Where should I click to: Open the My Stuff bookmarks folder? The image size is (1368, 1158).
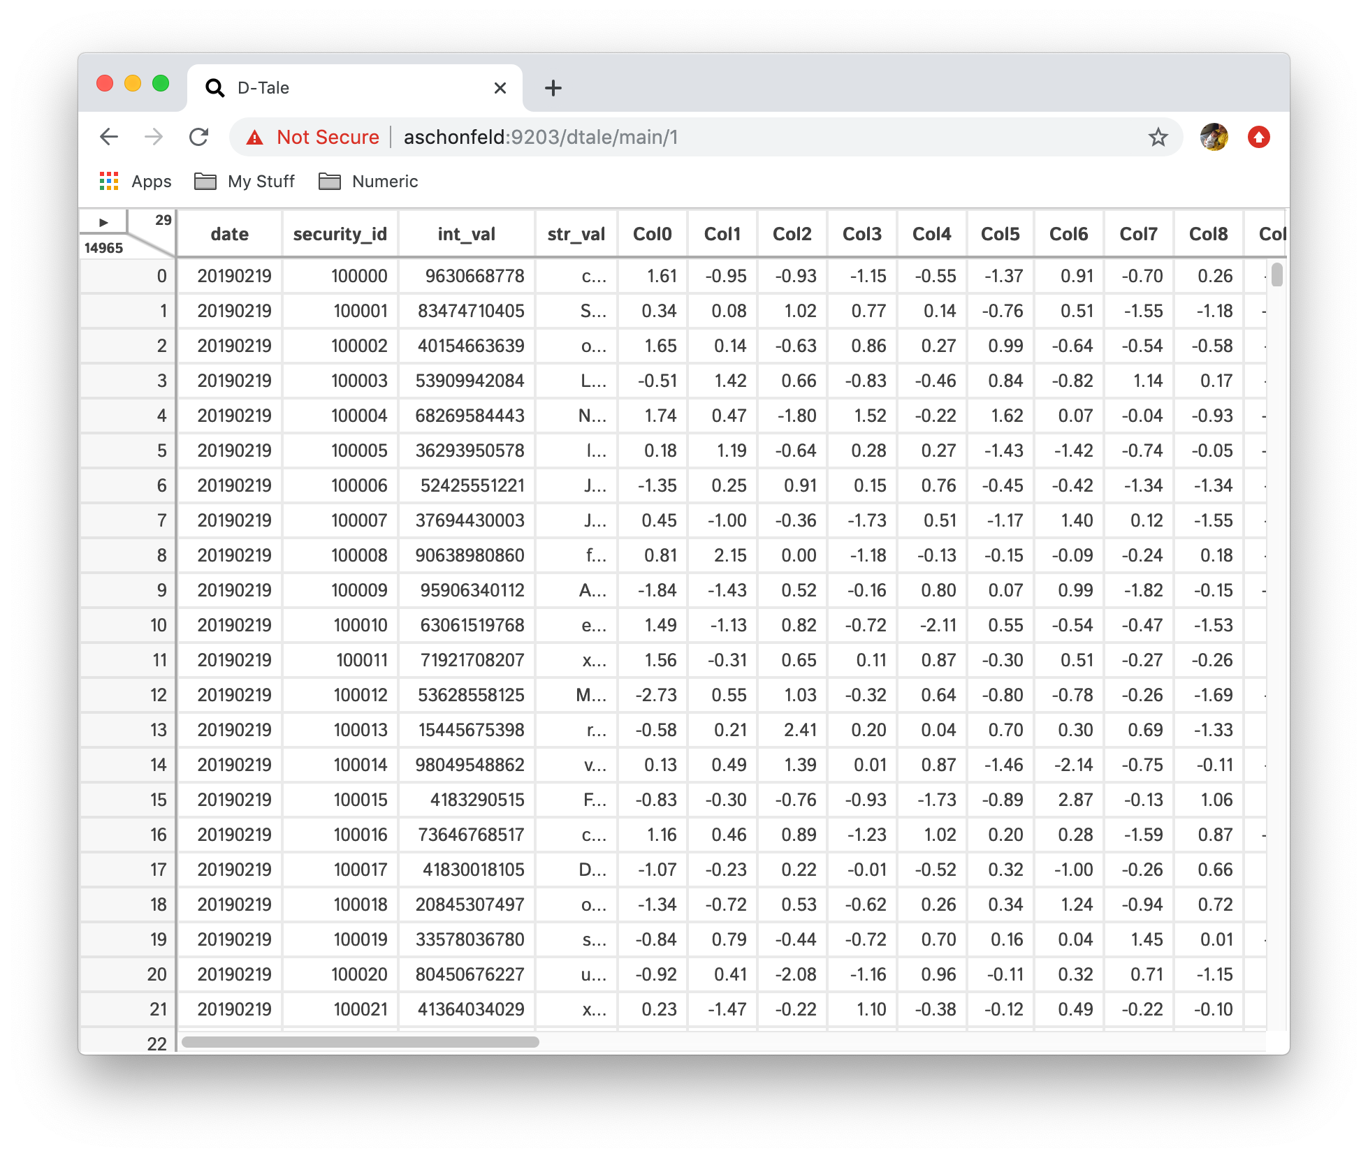tap(245, 182)
